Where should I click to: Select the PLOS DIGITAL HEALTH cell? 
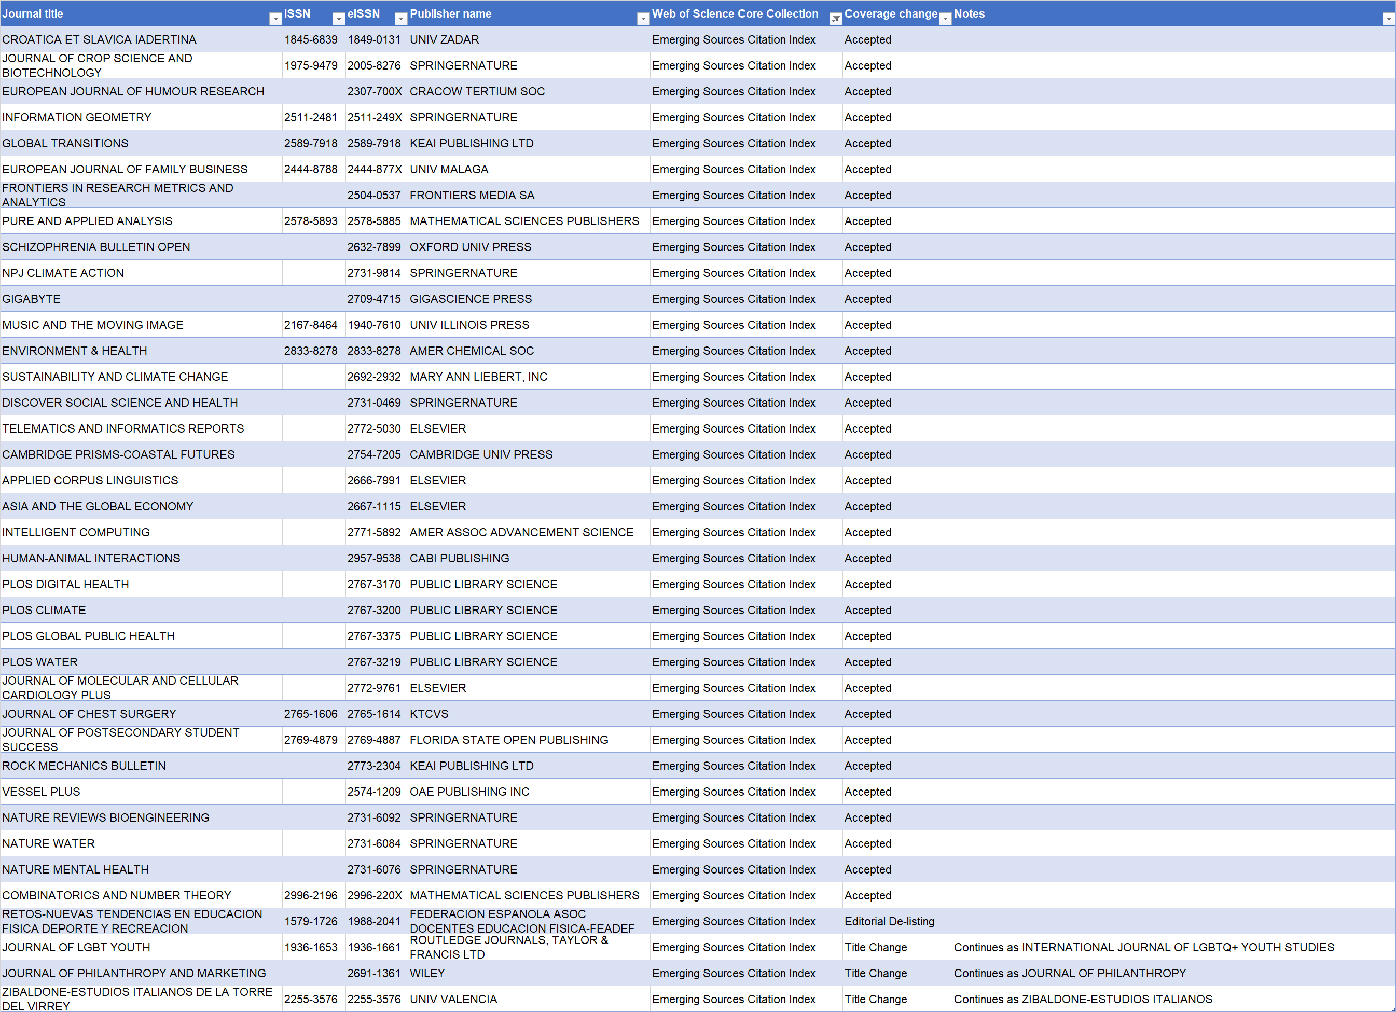(141, 584)
